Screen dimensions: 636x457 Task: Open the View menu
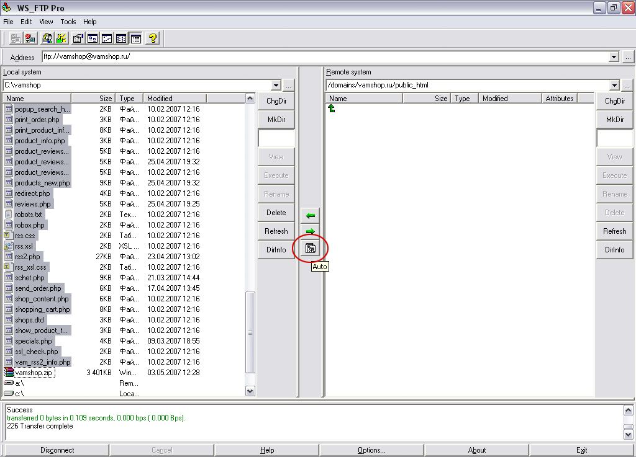click(46, 22)
